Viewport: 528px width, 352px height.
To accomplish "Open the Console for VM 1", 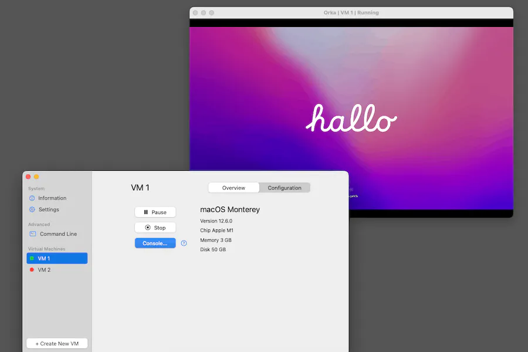I will pyautogui.click(x=155, y=243).
